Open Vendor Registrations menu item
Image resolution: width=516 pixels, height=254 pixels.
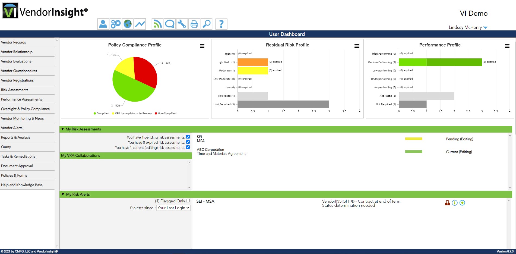pyautogui.click(x=27, y=80)
